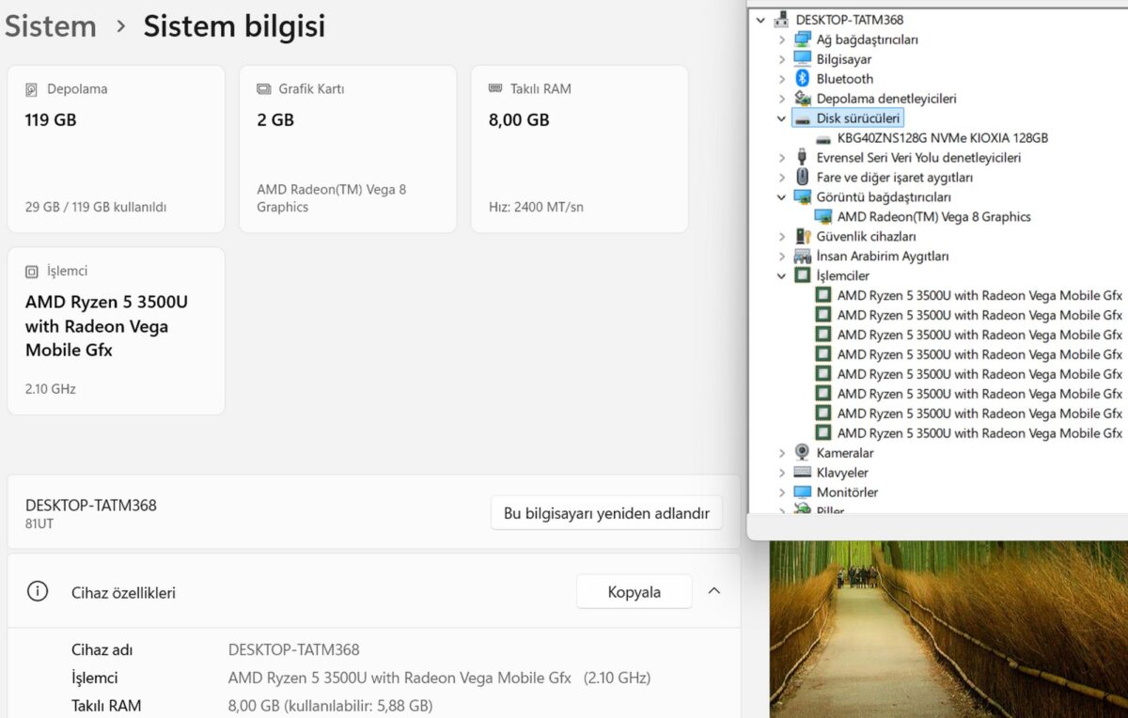Click the monitor icon beside Monitörler
This screenshot has width=1128, height=718.
coord(802,492)
